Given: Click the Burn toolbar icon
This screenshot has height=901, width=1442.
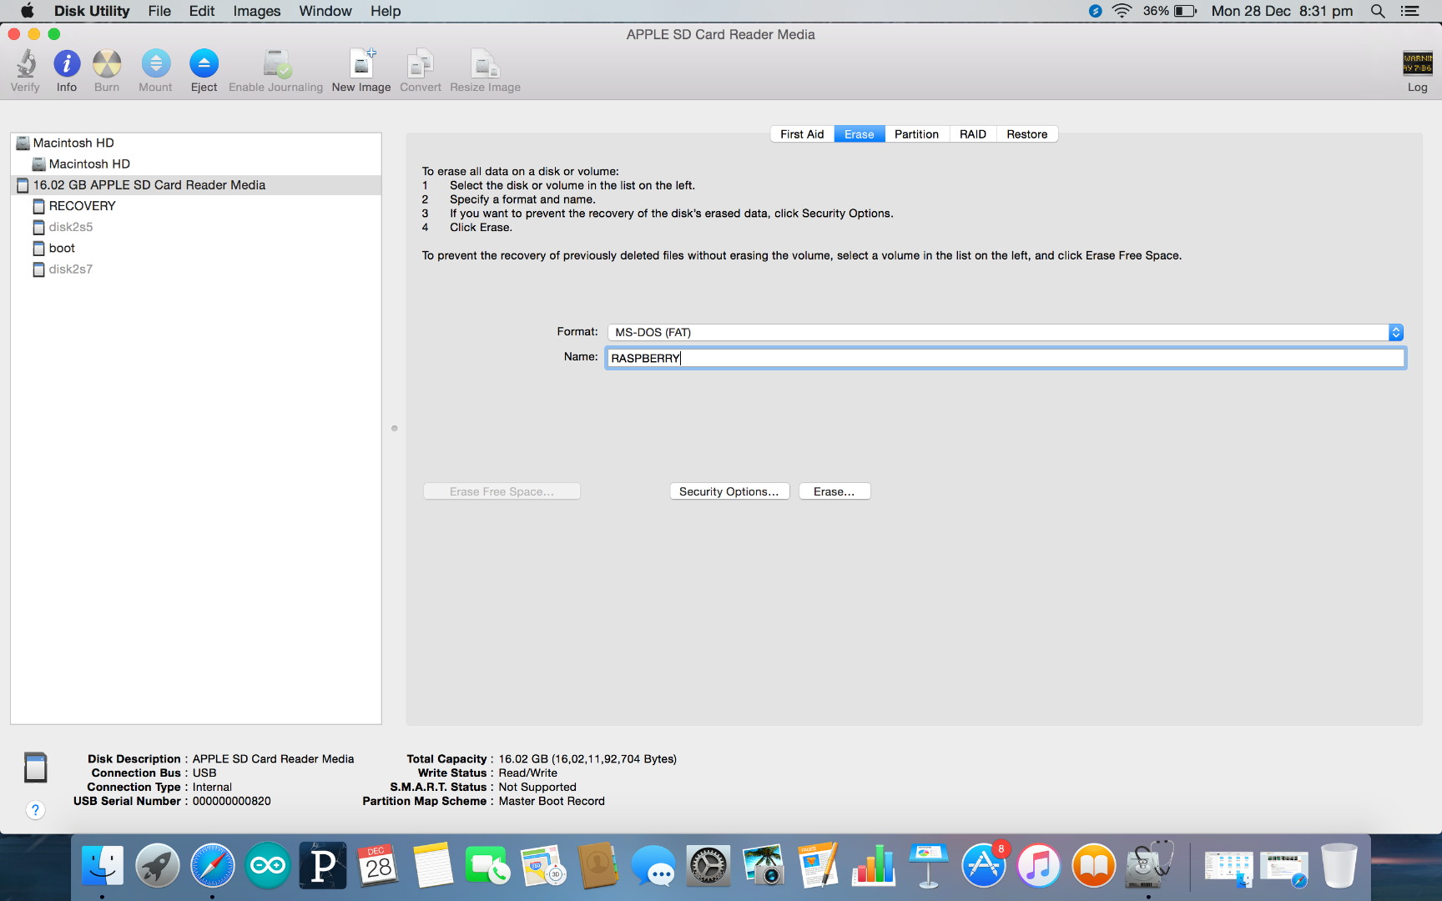Looking at the screenshot, I should (x=107, y=71).
